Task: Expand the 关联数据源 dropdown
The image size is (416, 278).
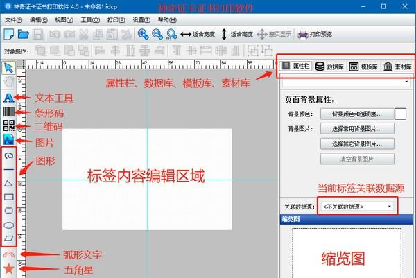Action: [357, 207]
